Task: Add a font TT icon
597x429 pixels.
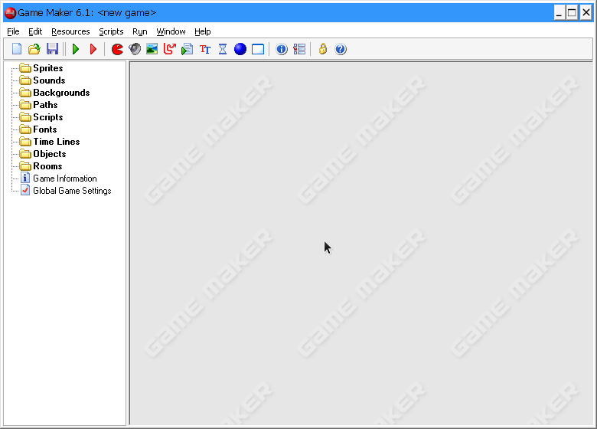Action: tap(205, 49)
